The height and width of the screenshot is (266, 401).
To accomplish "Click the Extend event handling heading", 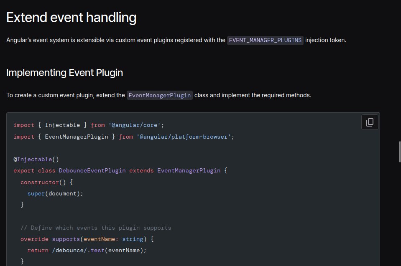I will 71,17.
